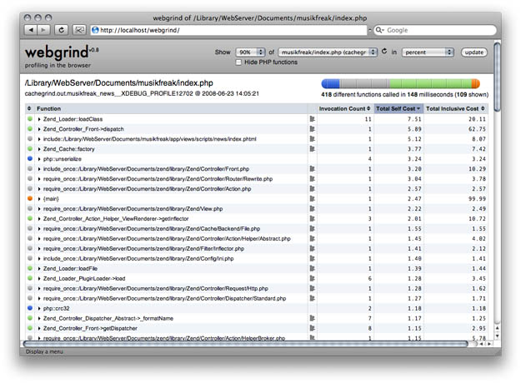
Task: Click the 7.51 self cost value
Action: coord(414,119)
